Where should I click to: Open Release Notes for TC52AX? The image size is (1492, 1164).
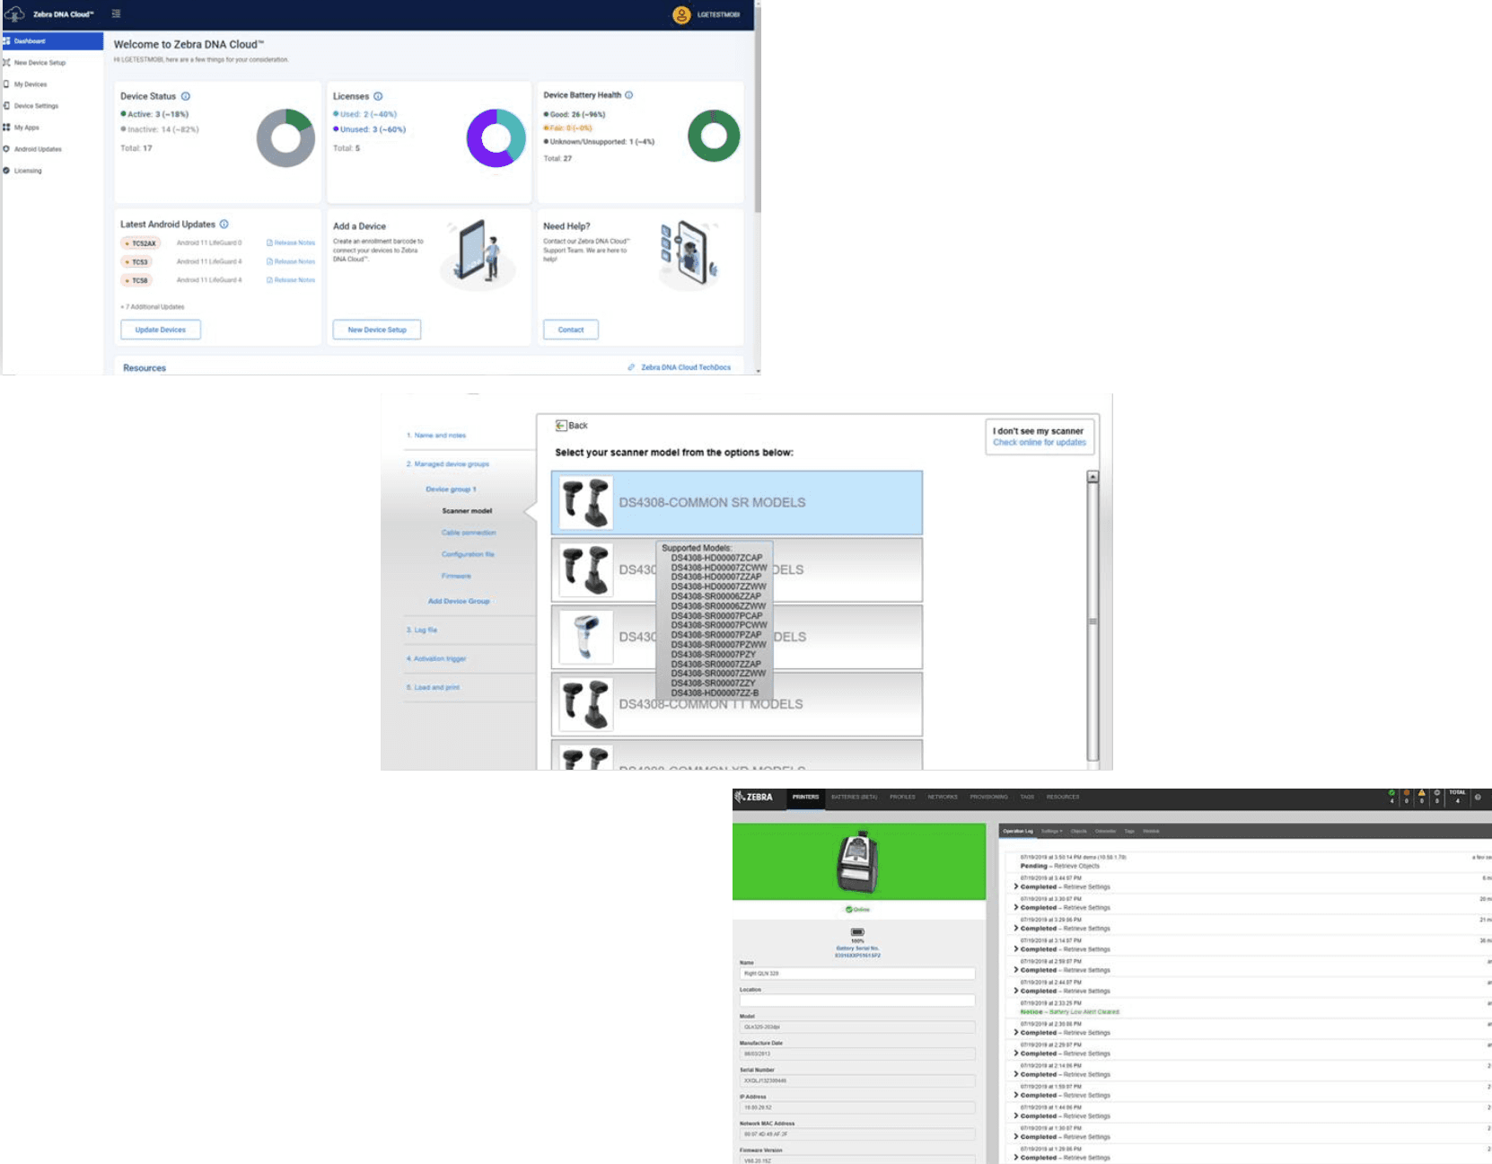291,242
